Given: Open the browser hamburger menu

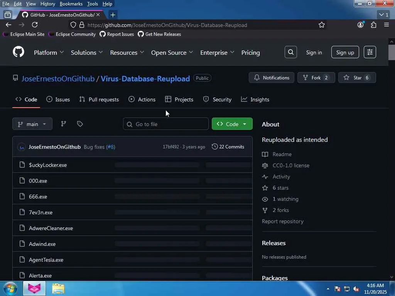Looking at the screenshot, I should tap(387, 25).
